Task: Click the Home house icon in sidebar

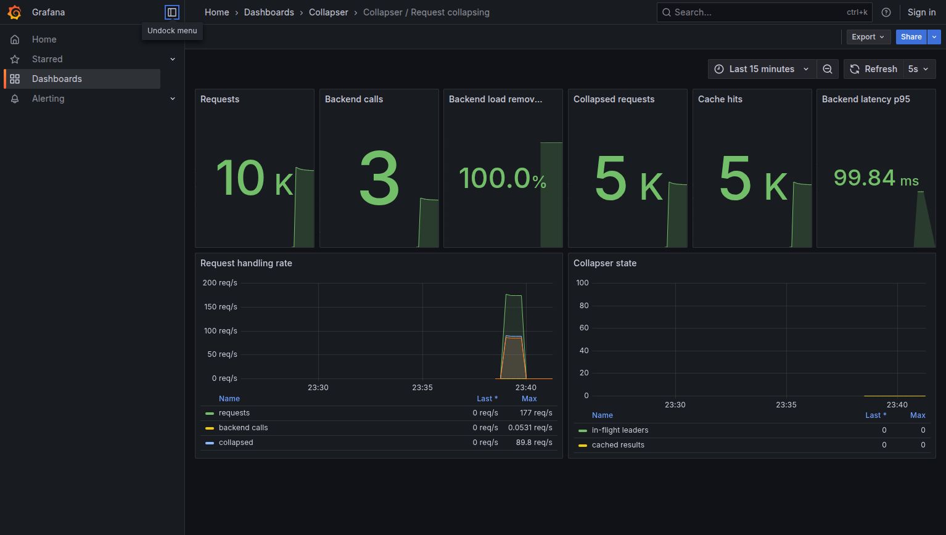Action: click(15, 39)
